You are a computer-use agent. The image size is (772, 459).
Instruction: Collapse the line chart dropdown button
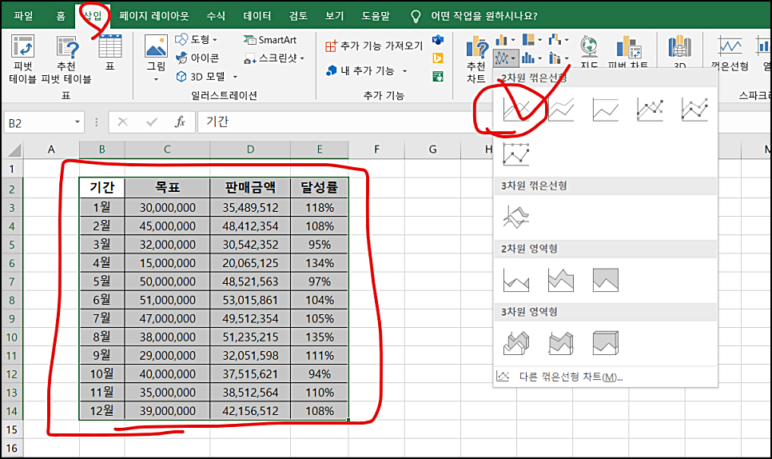[x=505, y=58]
